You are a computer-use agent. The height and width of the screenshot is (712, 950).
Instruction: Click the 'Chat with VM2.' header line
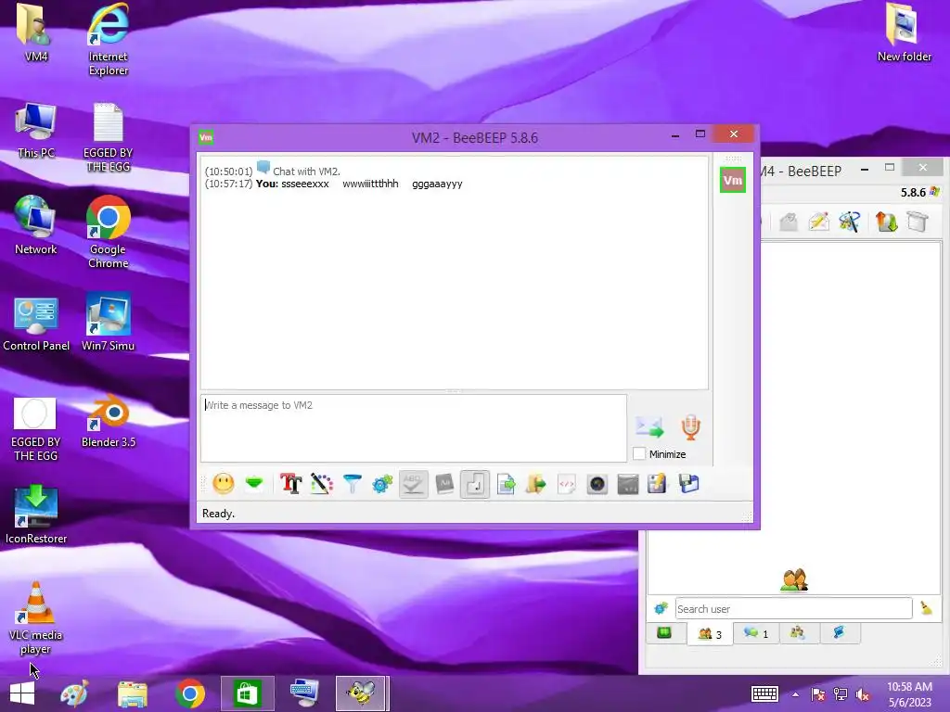306,172
